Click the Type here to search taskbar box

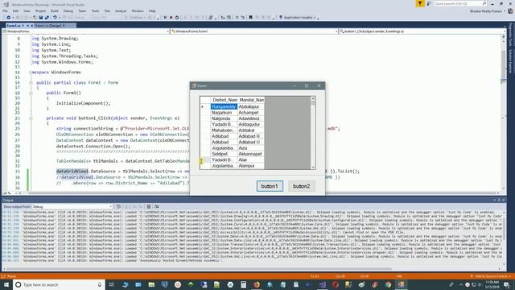[59, 284]
